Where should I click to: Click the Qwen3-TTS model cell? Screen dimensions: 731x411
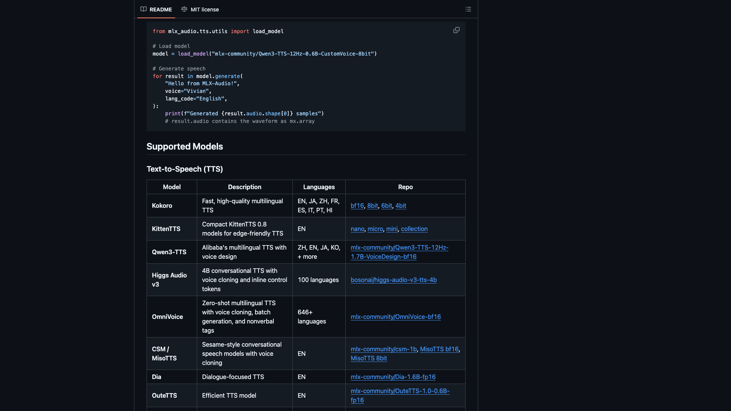coord(172,252)
